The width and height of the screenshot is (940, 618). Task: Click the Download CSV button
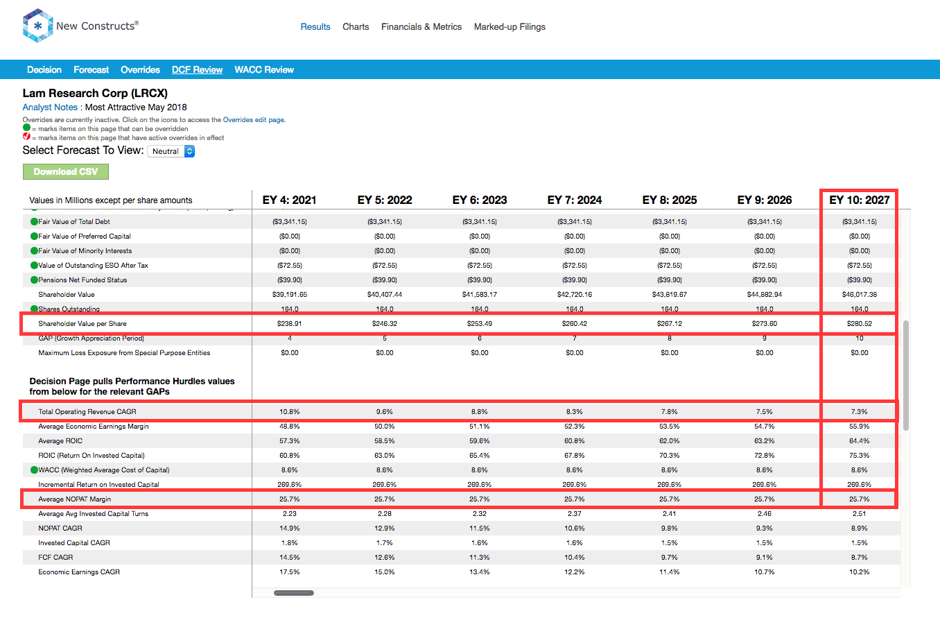(66, 172)
